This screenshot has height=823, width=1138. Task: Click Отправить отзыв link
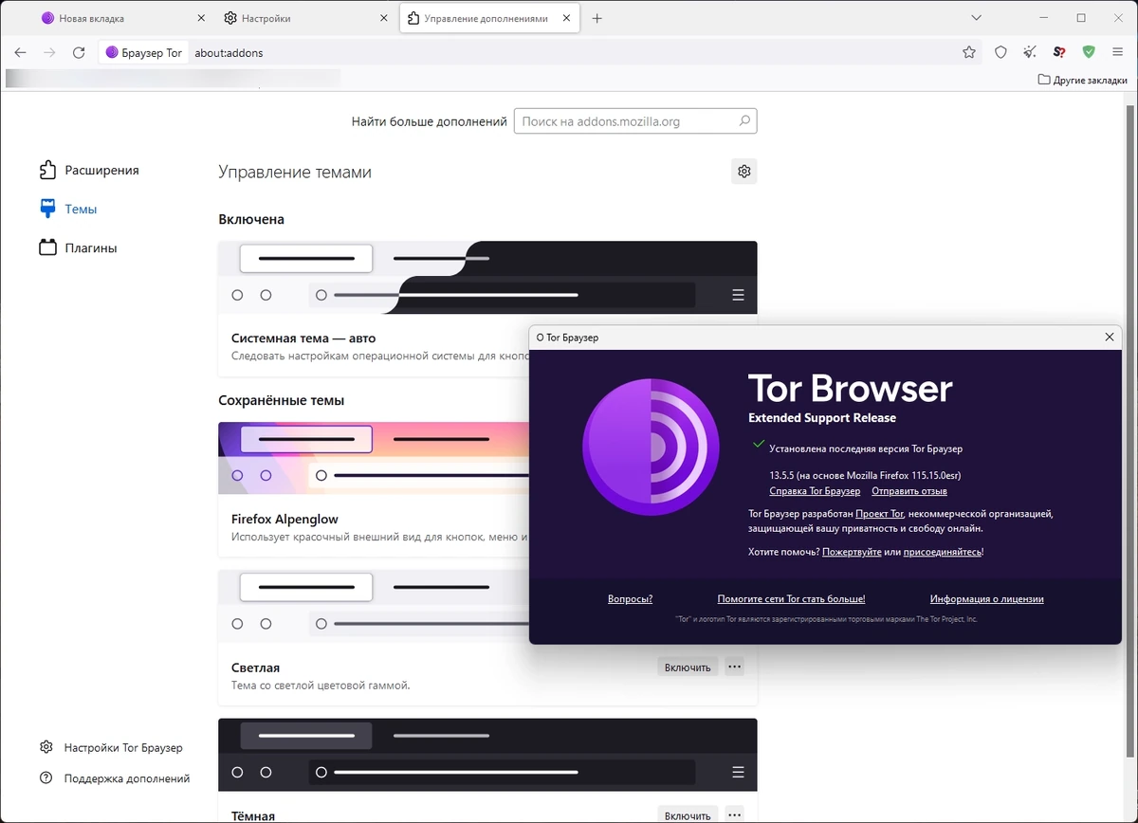(x=909, y=491)
